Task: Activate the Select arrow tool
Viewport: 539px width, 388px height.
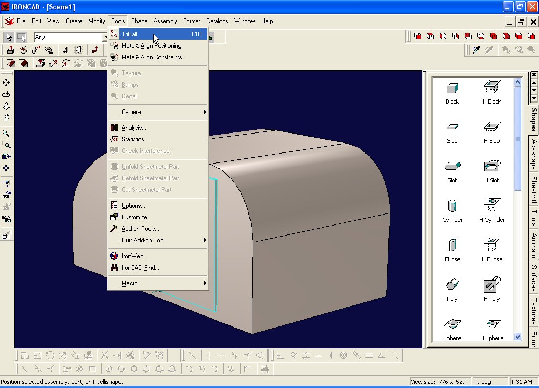Action: point(9,37)
